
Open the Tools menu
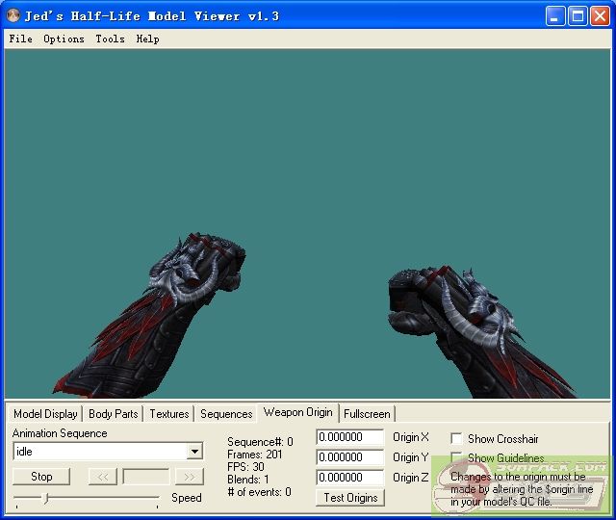point(110,39)
